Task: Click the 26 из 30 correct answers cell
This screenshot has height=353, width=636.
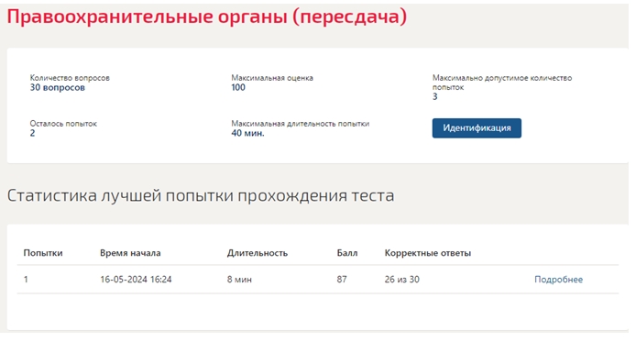Action: tap(402, 280)
